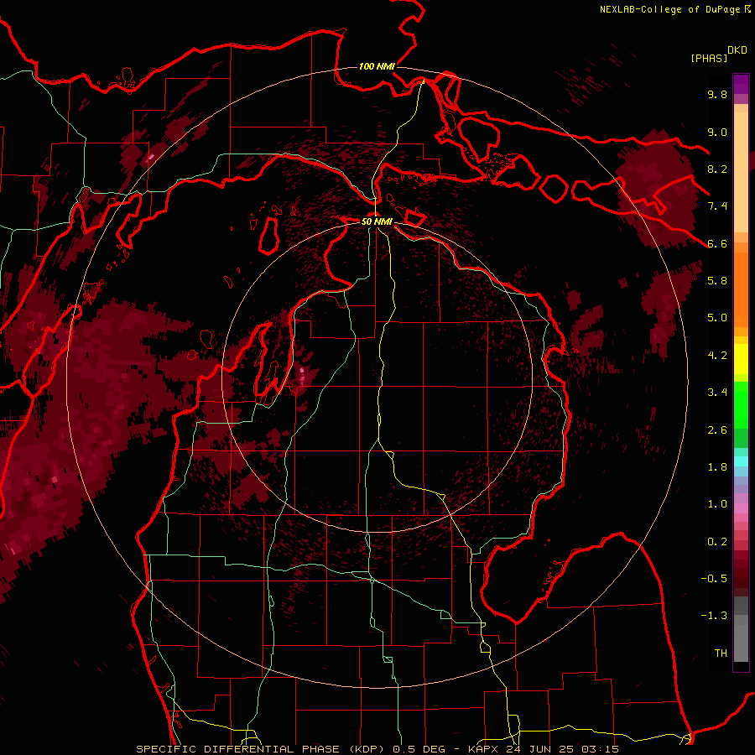The width and height of the screenshot is (755, 755).
Task: Click the 4.2 legend value
Action: pos(717,356)
